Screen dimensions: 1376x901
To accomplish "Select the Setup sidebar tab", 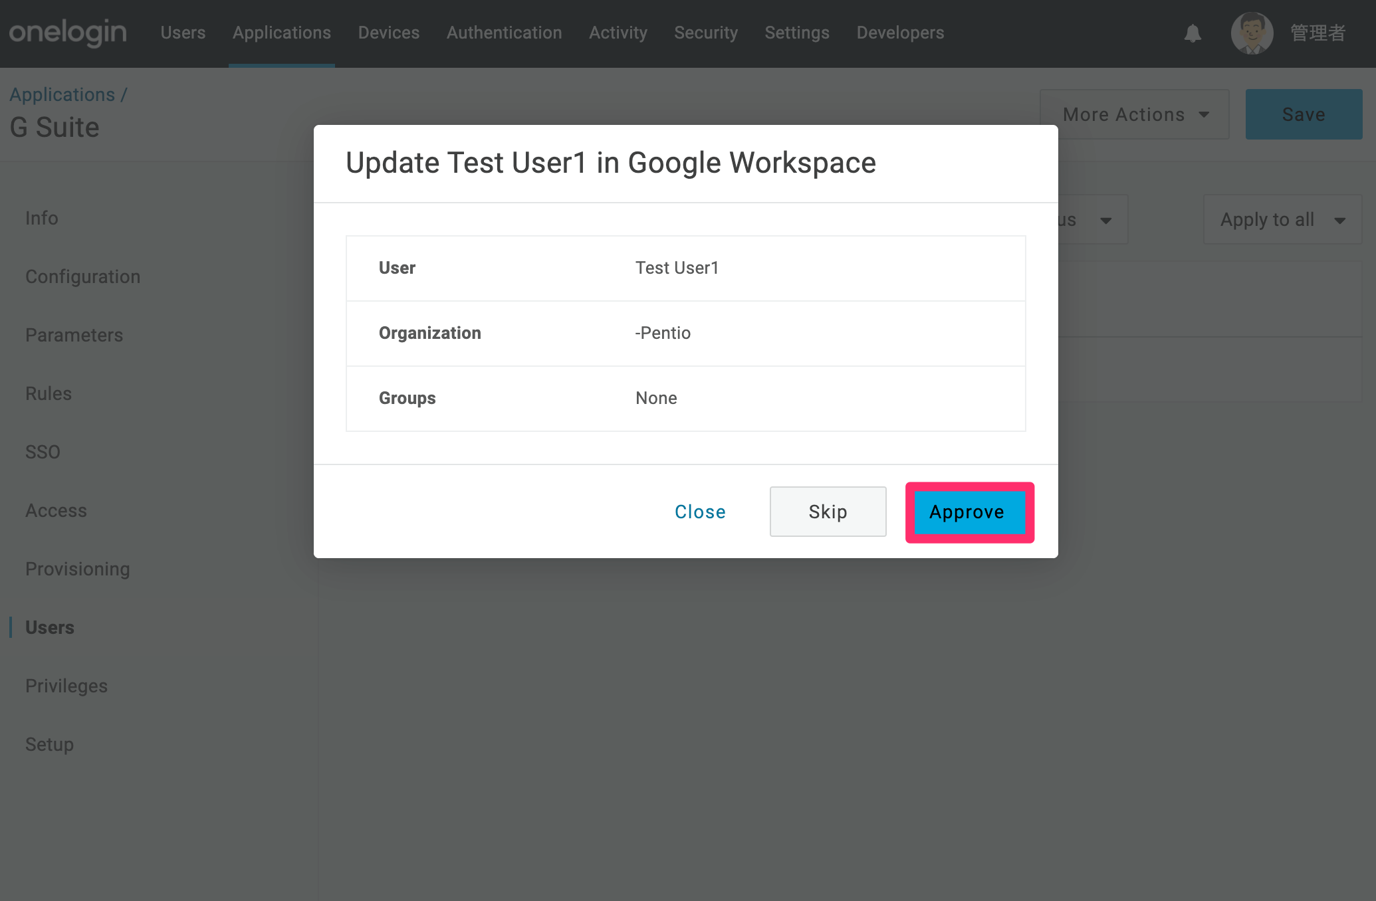I will (x=50, y=744).
